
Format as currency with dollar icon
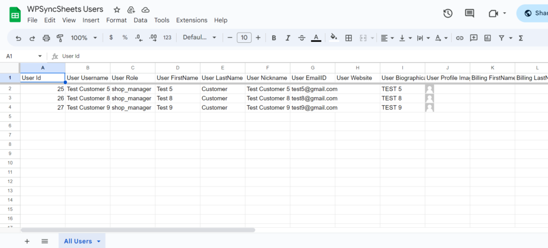coord(111,37)
